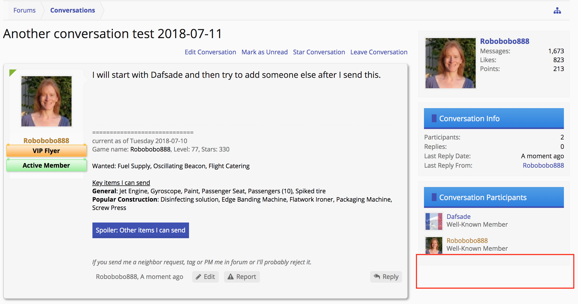Screen dimensions: 578x304
Task: Open Robobobo888 link under Last Reply From
Action: [543, 165]
